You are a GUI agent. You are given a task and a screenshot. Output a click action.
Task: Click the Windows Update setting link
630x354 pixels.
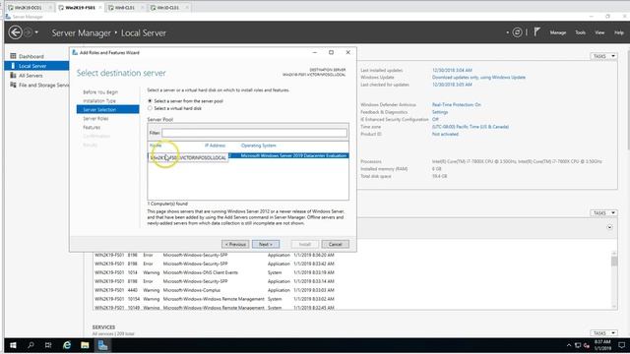click(478, 77)
